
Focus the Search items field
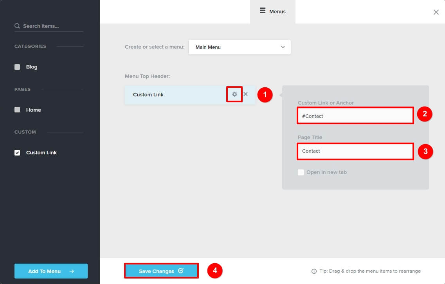point(49,26)
